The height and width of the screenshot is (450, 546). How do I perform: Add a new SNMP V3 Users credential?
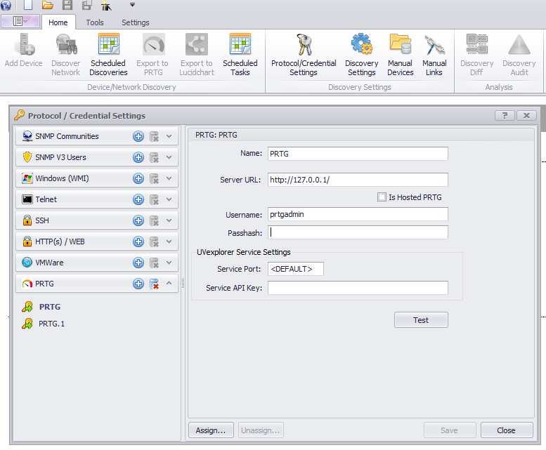[x=138, y=157]
